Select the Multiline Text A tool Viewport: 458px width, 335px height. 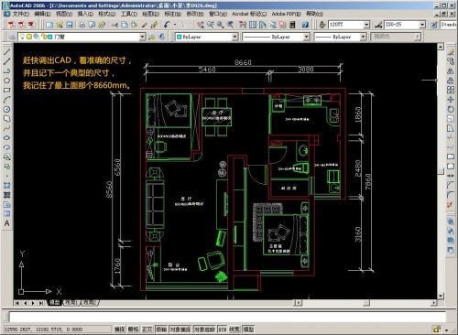7,223
